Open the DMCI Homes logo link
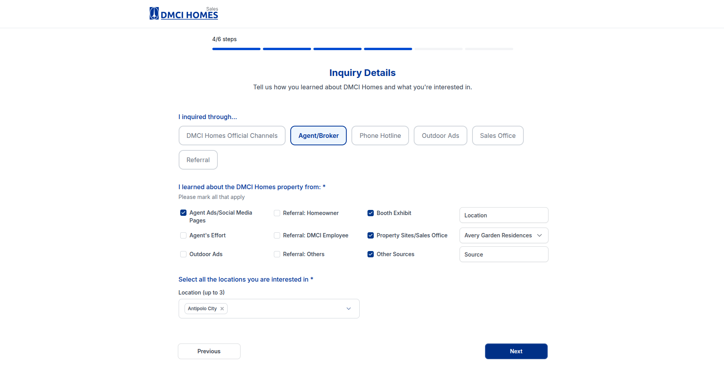724x376 pixels. [x=184, y=14]
